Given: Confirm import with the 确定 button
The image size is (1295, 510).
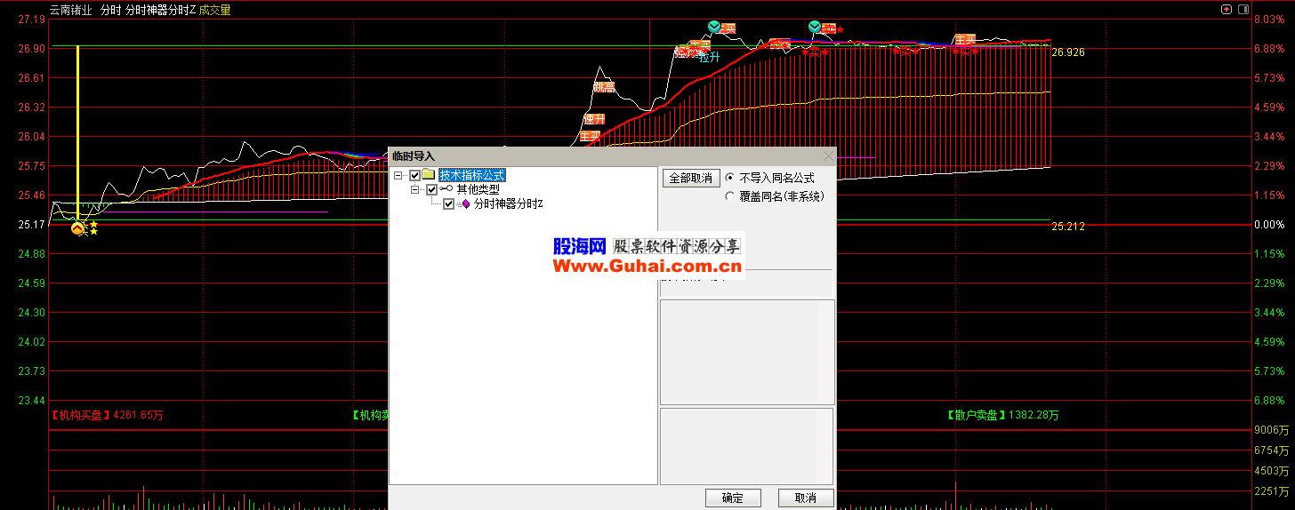Looking at the screenshot, I should (x=733, y=498).
